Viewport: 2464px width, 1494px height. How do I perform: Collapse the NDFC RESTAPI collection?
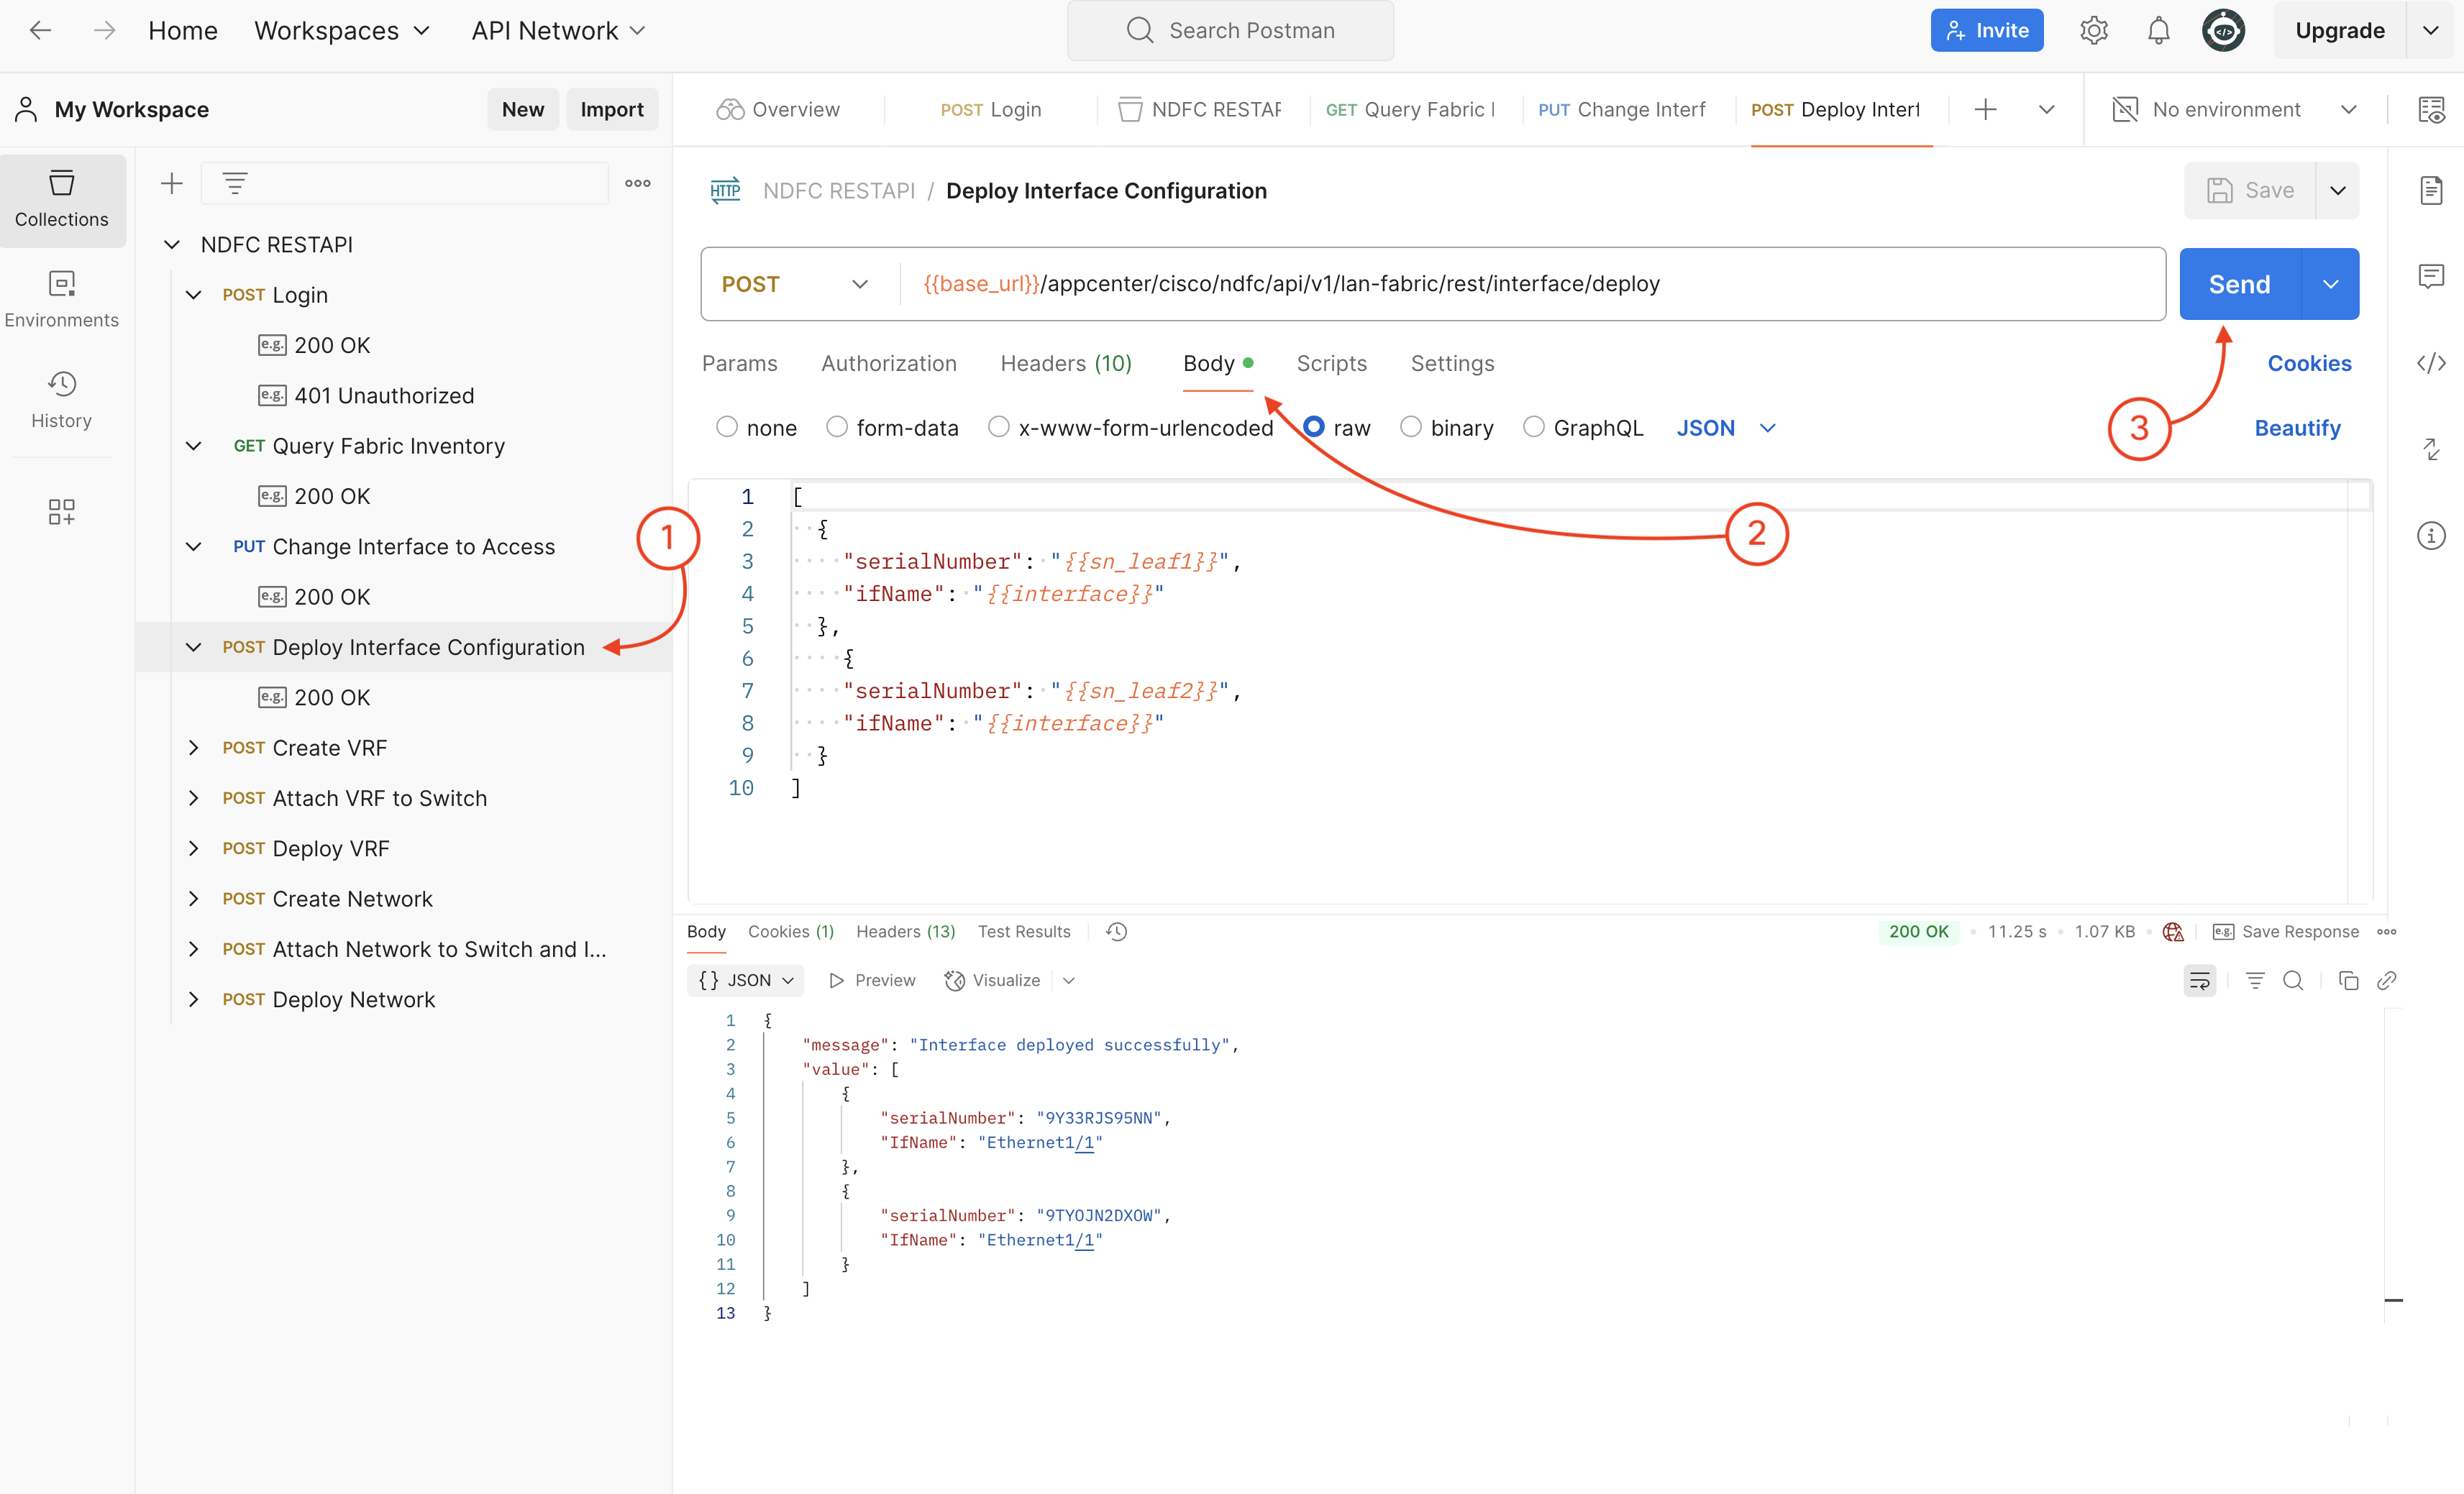tap(172, 245)
